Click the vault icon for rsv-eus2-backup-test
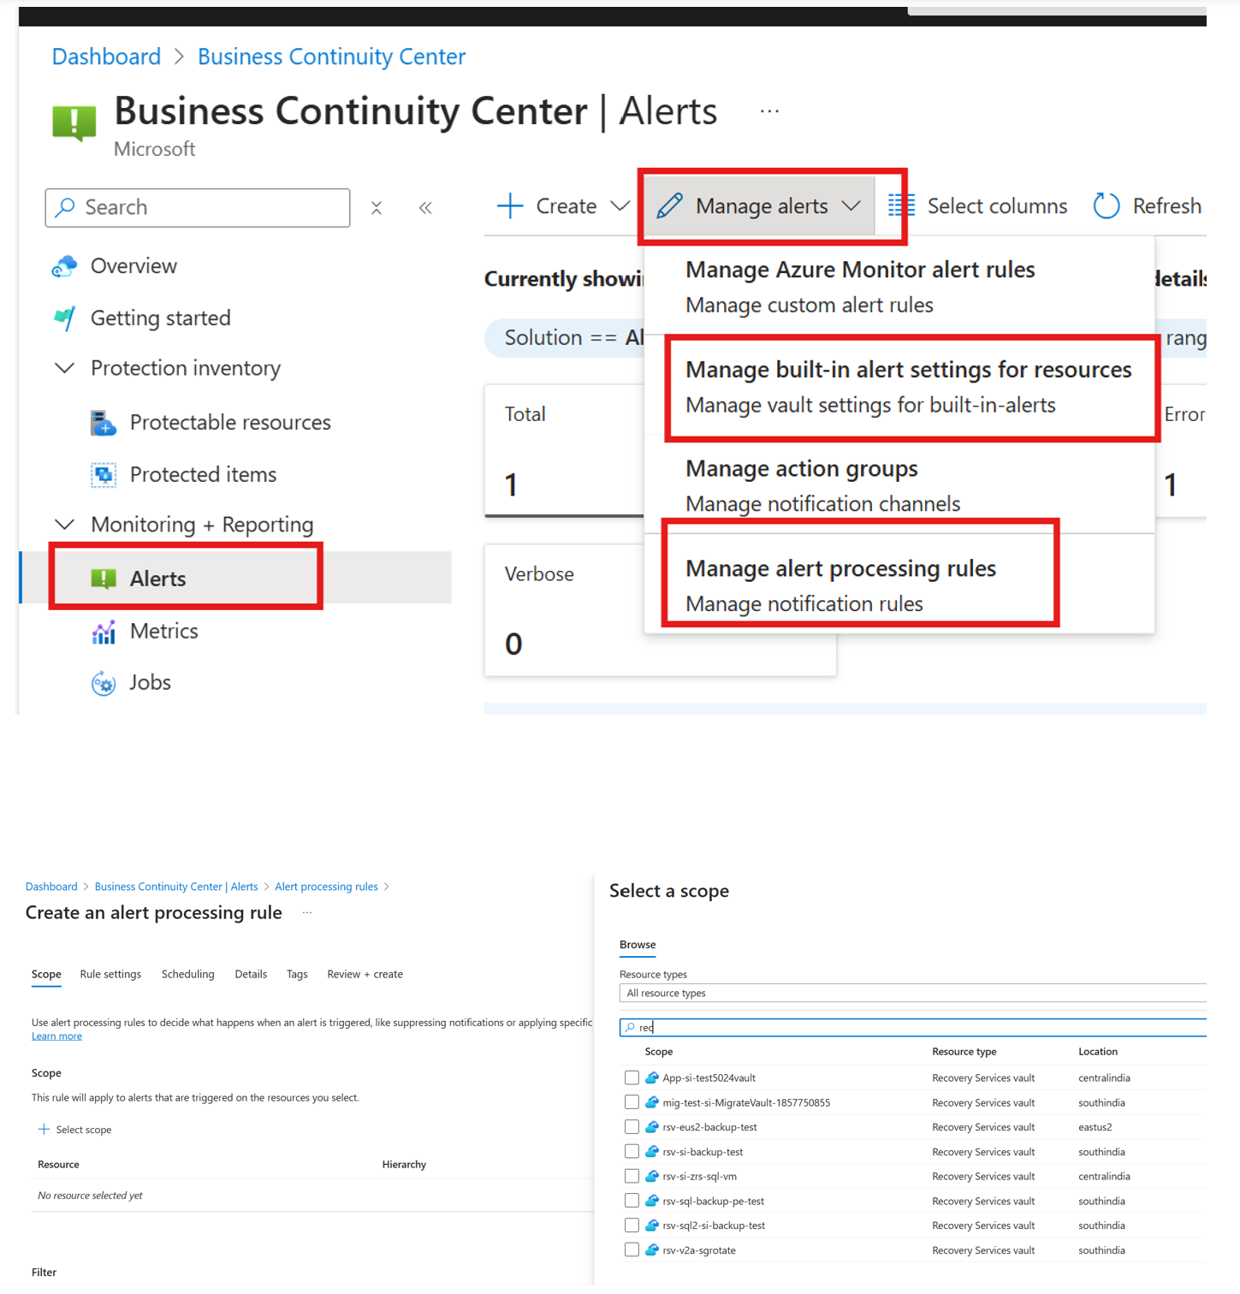The image size is (1240, 1294). (x=652, y=1127)
